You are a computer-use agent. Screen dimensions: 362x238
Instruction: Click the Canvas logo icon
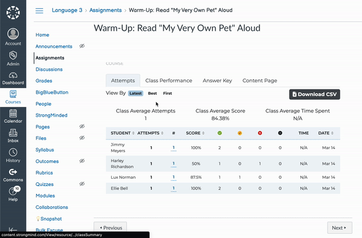click(x=13, y=13)
